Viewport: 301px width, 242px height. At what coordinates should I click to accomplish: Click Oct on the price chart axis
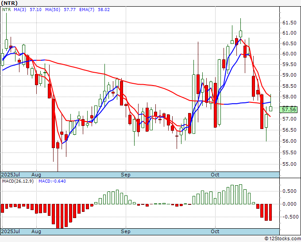click(215, 175)
